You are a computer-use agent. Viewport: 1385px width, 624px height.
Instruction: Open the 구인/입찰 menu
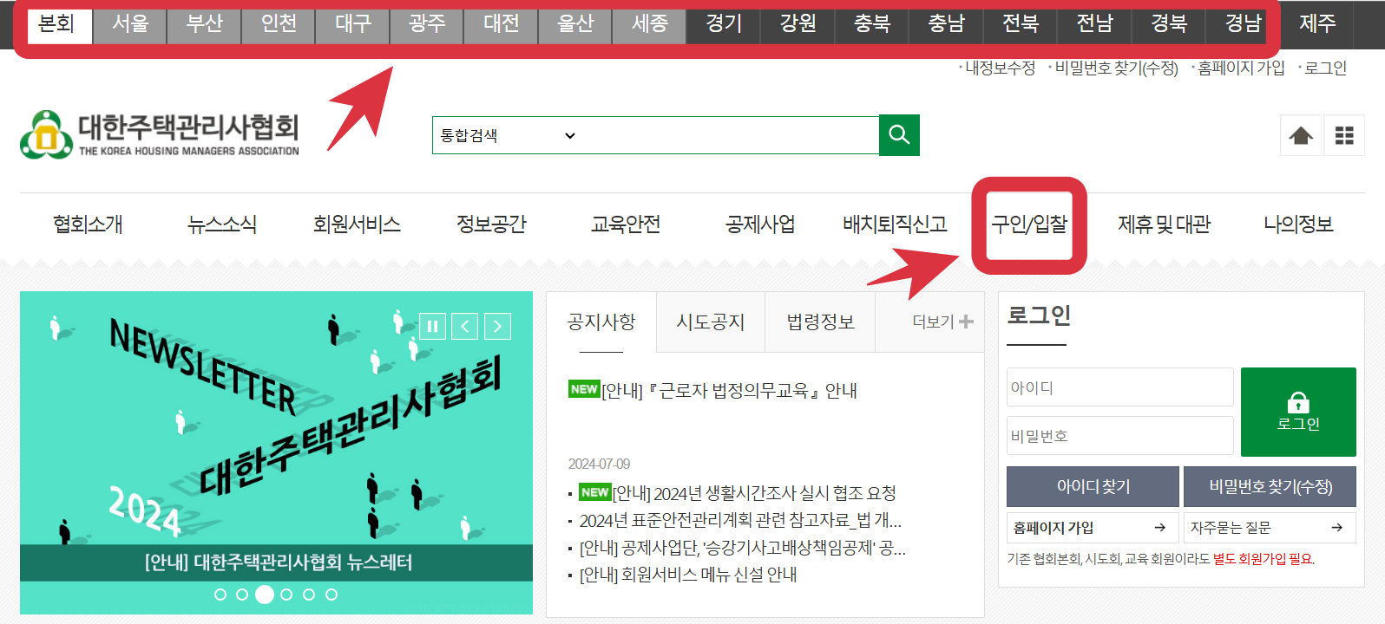pyautogui.click(x=1029, y=224)
